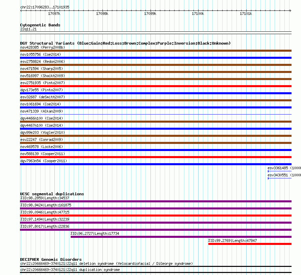Click the 17097k ruler tick label
301x275 pixels.
click(54, 14)
